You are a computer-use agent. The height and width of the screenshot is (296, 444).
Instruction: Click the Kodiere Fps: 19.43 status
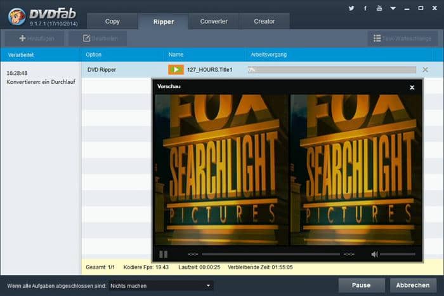[146, 267]
